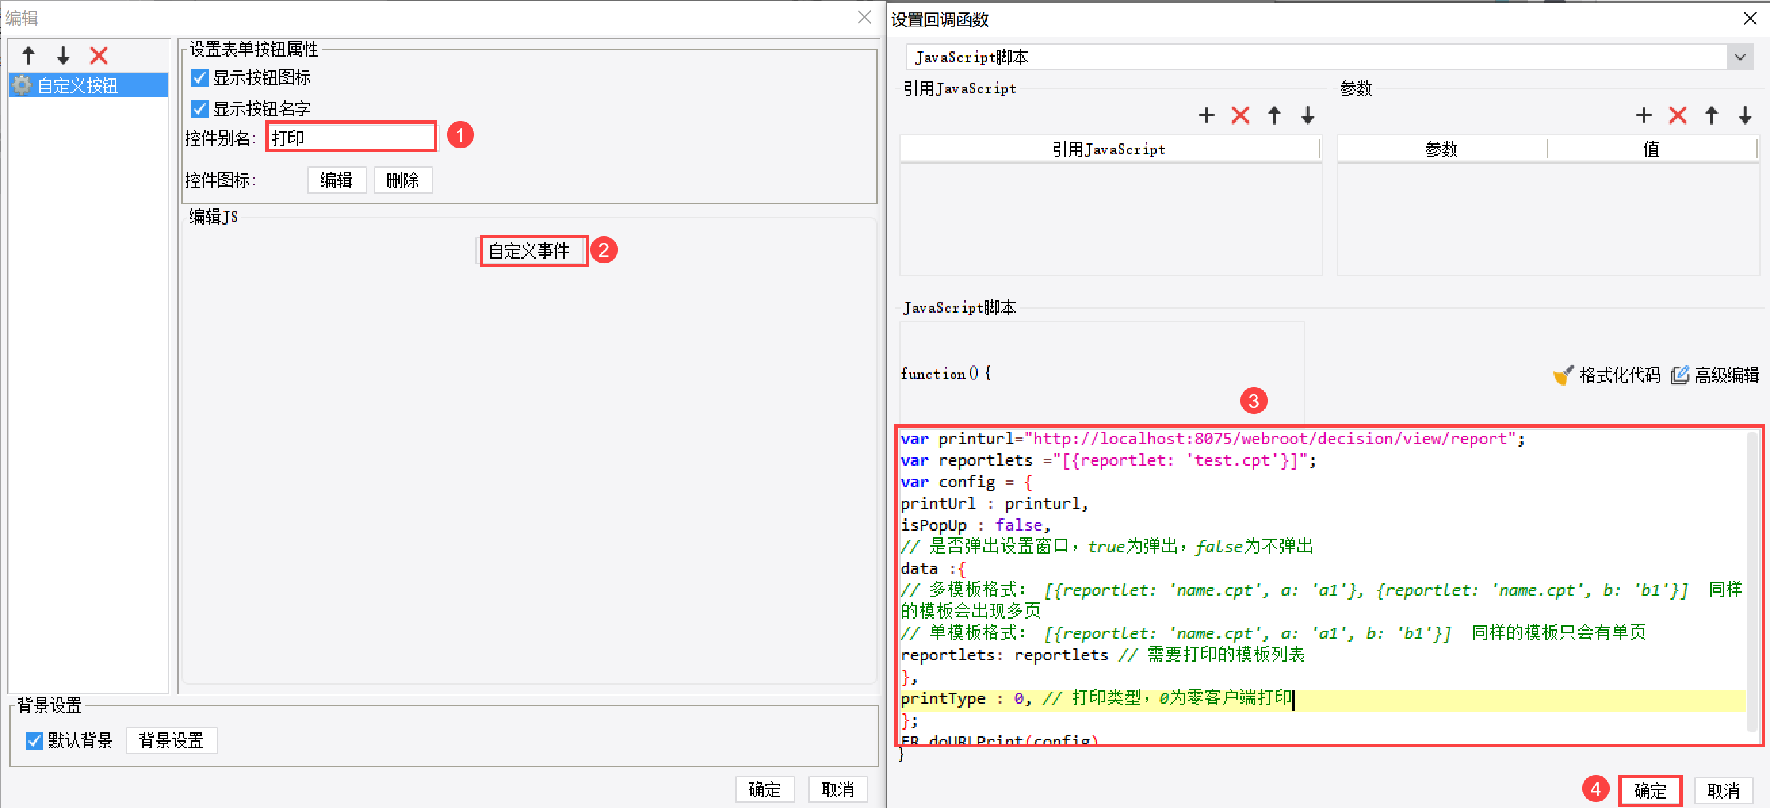This screenshot has width=1770, height=808.
Task: Confirm callback dialog with 确定
Action: point(1649,791)
